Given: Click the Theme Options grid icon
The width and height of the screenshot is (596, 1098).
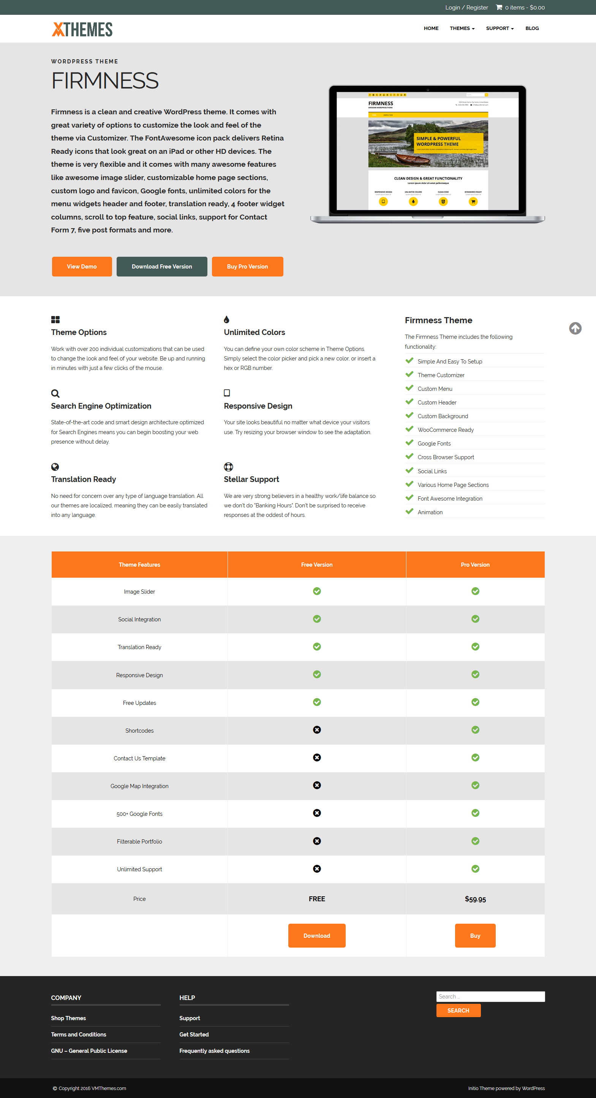Looking at the screenshot, I should click(55, 320).
